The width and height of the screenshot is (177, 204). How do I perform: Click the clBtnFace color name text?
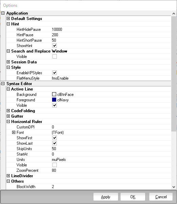pos(65,95)
